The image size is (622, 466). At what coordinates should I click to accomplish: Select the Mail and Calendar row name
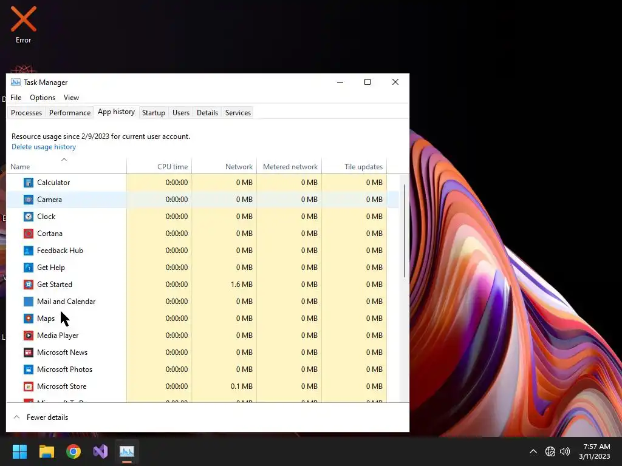point(66,302)
